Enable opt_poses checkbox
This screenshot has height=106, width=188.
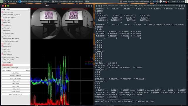[x=2, y=52]
